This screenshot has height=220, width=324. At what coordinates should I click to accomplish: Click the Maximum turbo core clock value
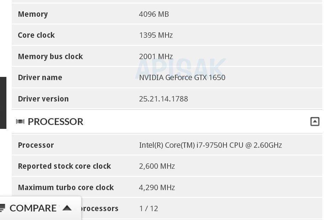click(156, 187)
